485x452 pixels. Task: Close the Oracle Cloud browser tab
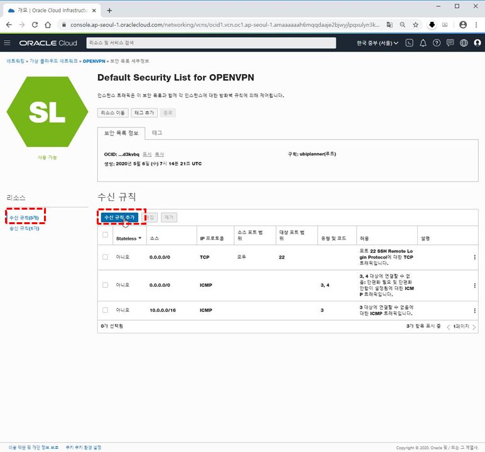coord(94,11)
